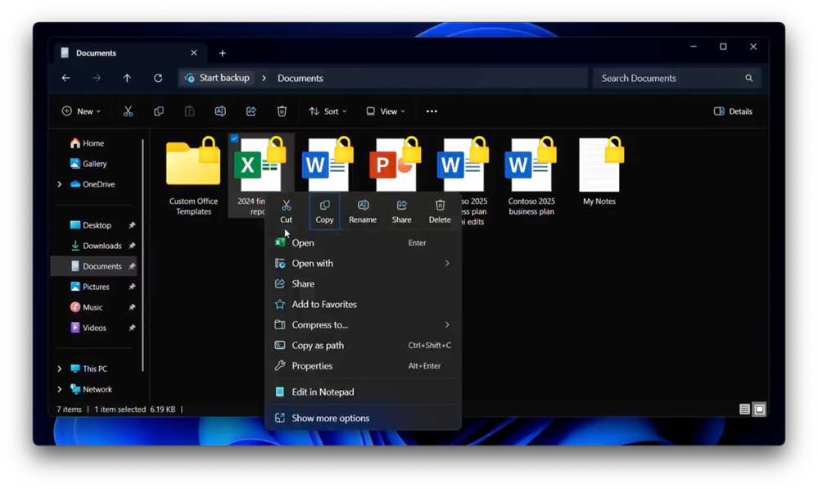The image size is (818, 489).
Task: Open the Downloads folder in sidebar
Action: click(102, 246)
